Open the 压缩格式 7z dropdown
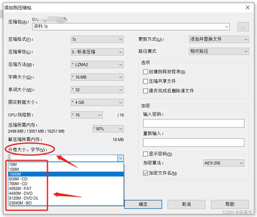Screen dimensions: 257x217 [97, 40]
